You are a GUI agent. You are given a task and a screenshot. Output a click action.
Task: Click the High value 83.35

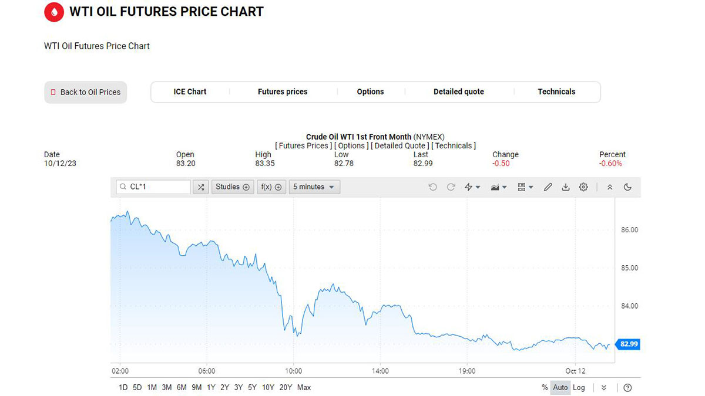265,163
